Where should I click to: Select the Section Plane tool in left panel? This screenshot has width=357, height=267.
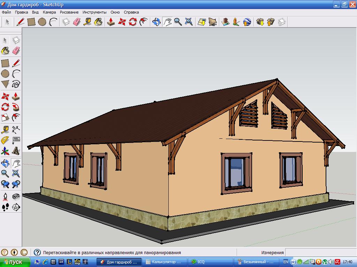click(16, 207)
